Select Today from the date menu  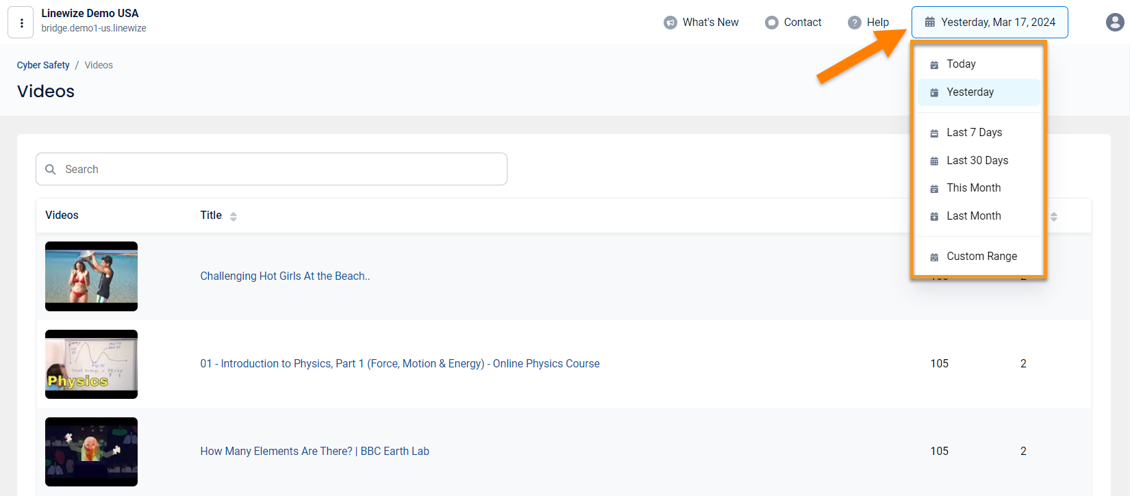coord(961,64)
